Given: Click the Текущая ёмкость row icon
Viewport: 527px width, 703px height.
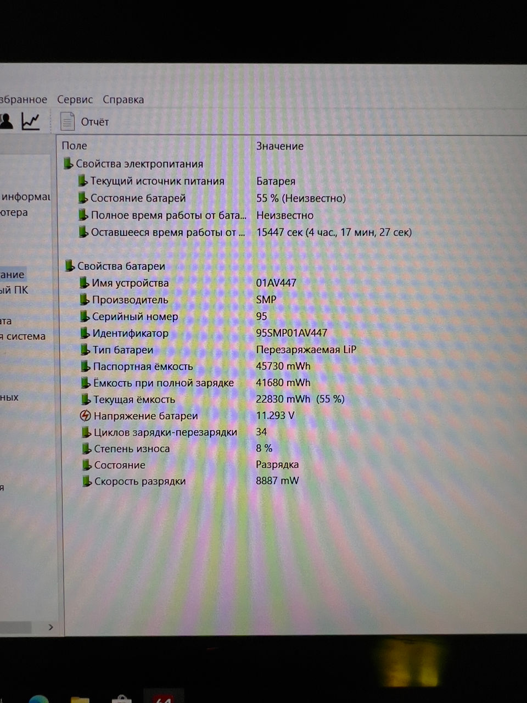Looking at the screenshot, I should click(x=85, y=399).
